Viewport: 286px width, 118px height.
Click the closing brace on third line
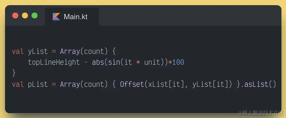[x=14, y=73]
